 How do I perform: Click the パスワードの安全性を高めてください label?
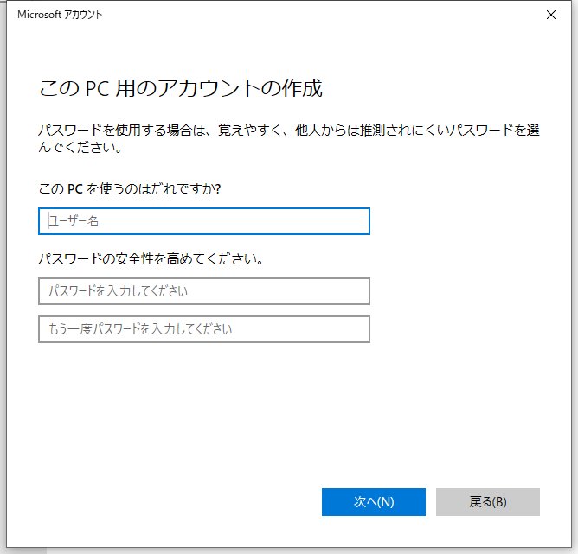[x=151, y=258]
